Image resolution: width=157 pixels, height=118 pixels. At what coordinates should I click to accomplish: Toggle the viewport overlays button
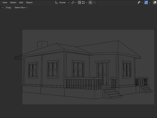(155, 3)
